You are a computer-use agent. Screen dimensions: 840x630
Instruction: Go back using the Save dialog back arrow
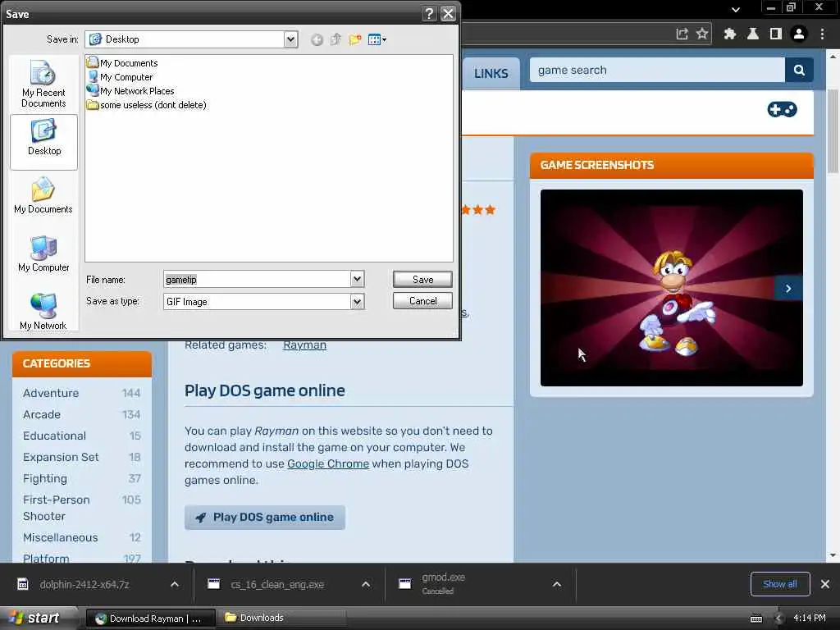pos(317,39)
